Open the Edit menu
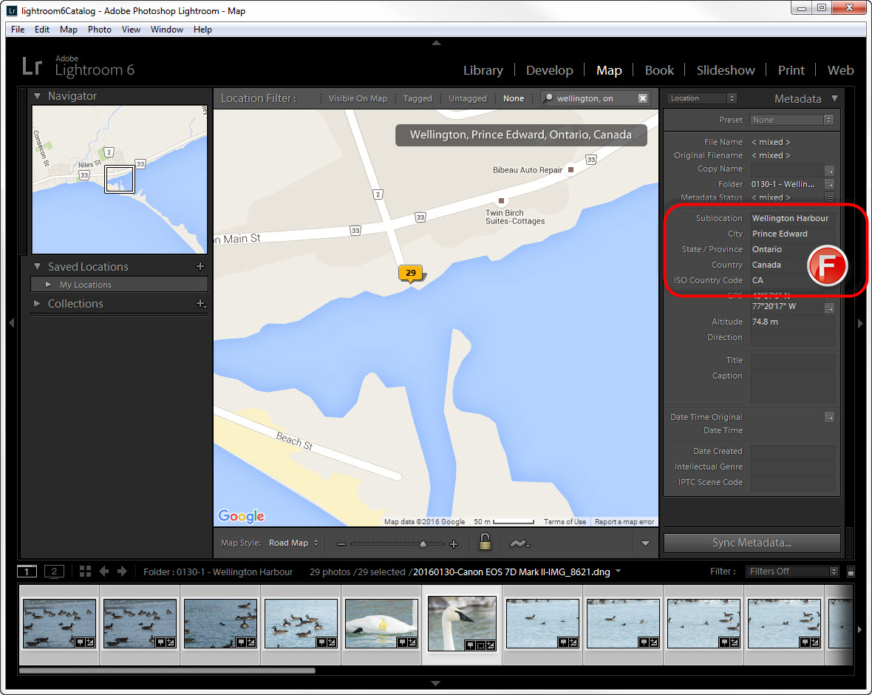The image size is (872, 695). pos(41,30)
